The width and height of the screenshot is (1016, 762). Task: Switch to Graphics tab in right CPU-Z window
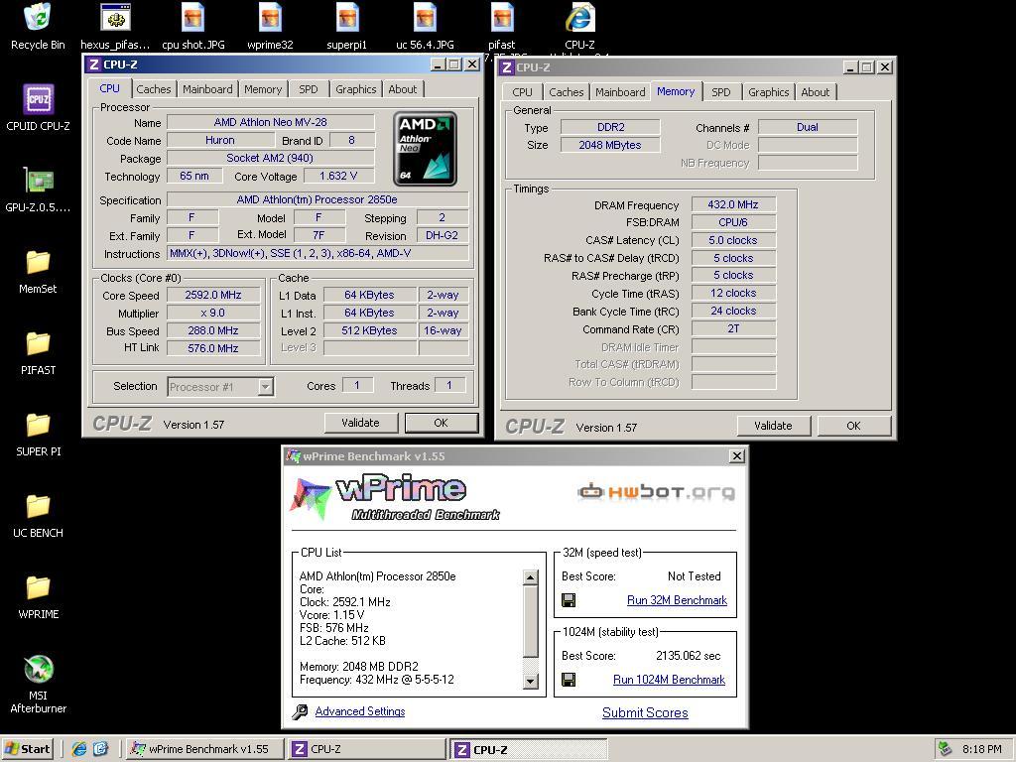769,92
